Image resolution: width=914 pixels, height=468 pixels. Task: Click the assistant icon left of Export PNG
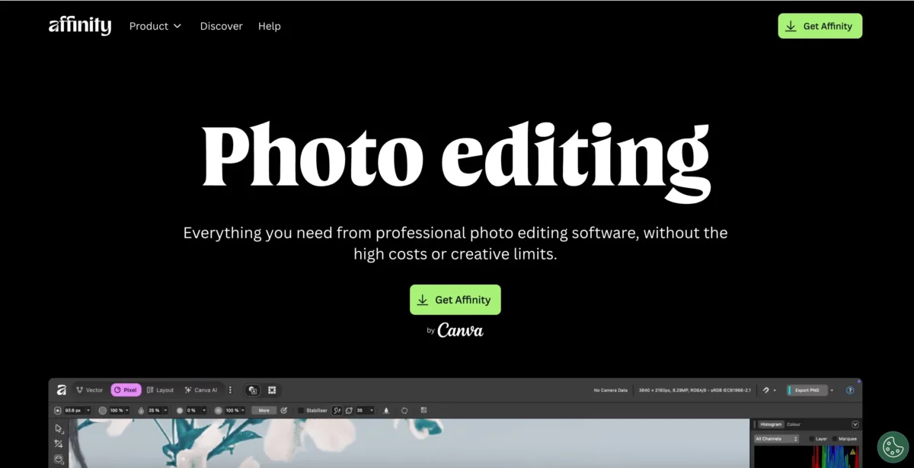pyautogui.click(x=766, y=390)
